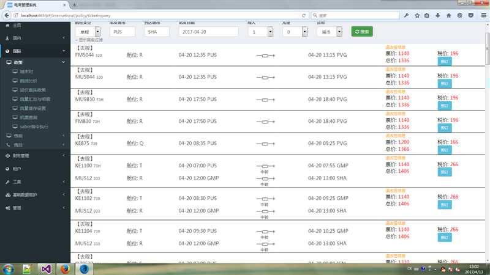This screenshot has height=275, width=490.
Task: Open 城市对 page in sidebar
Action: click(x=26, y=71)
